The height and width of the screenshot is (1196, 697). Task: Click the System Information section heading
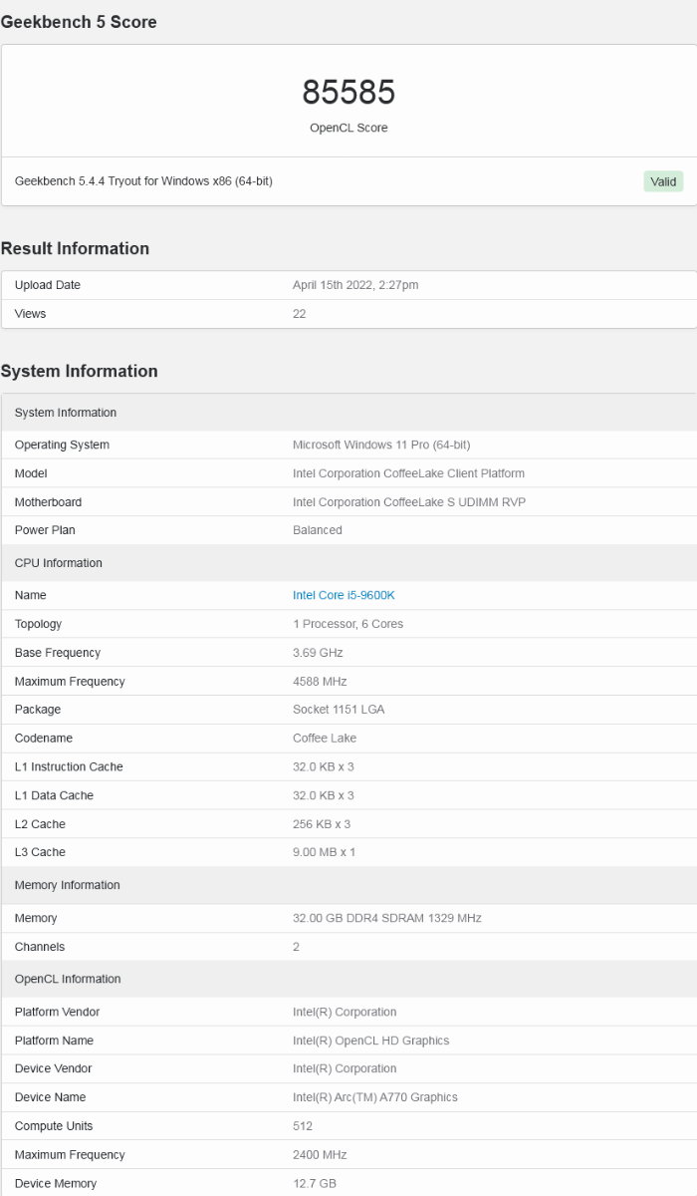coord(79,371)
